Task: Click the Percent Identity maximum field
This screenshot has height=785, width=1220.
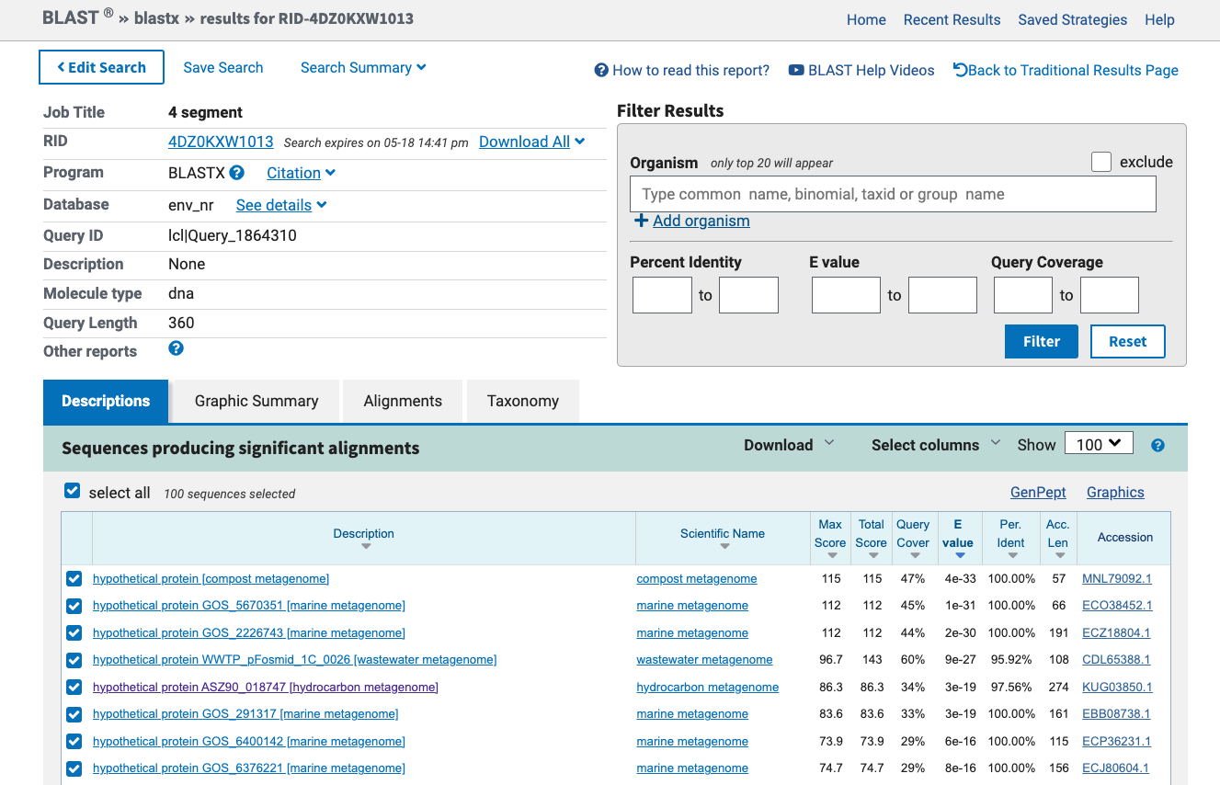Action: 748,295
